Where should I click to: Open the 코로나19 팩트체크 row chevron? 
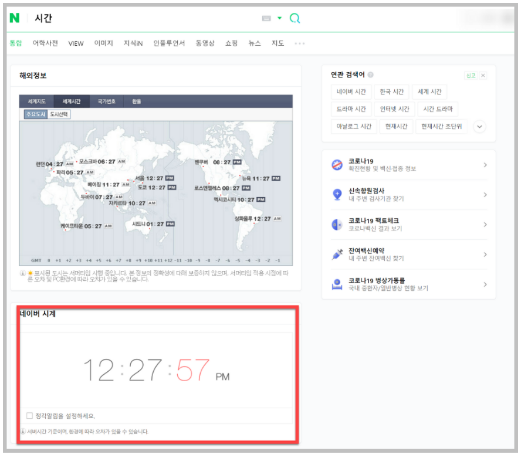[485, 225]
